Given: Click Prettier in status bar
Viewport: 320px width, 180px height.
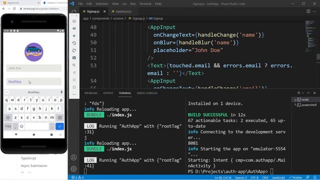Looking at the screenshot, I should tap(295, 177).
